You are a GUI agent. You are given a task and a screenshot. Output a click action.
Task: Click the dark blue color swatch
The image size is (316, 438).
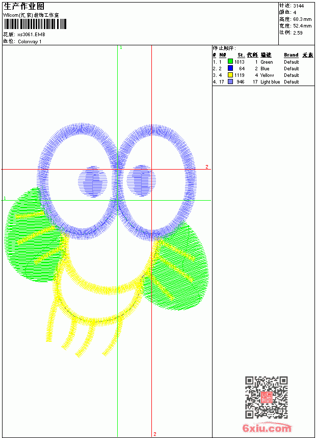[x=230, y=68]
